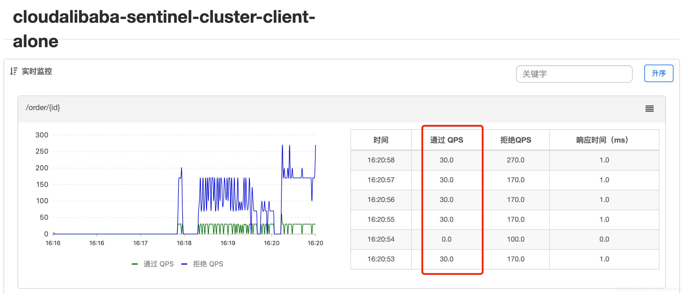The height and width of the screenshot is (294, 684).
Task: Click the sort icon beside 实时监控
Action: 13,71
